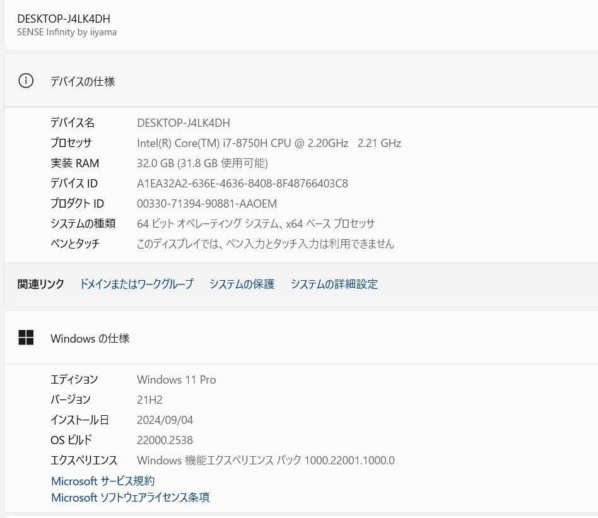Click the ペンとタッチ value text
This screenshot has width=598, height=518.
(x=266, y=244)
